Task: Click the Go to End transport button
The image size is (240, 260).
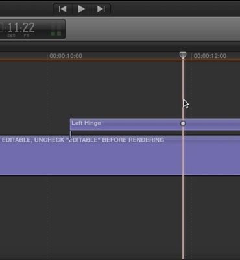Action: pos(101,9)
